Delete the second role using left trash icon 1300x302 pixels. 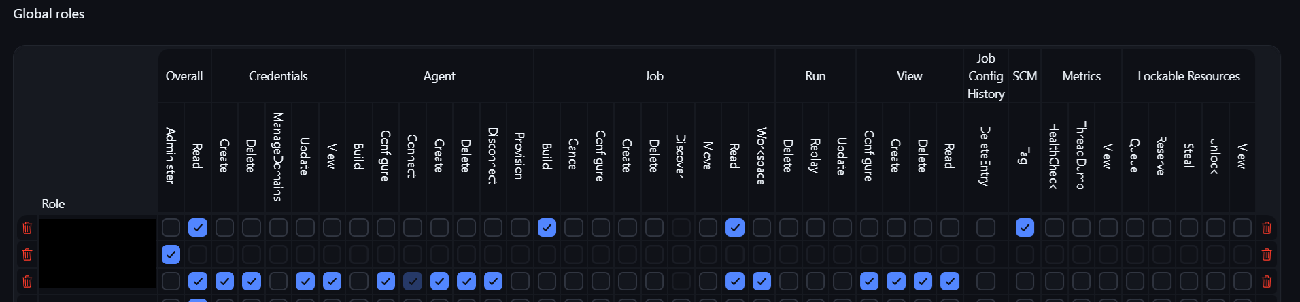click(x=27, y=254)
